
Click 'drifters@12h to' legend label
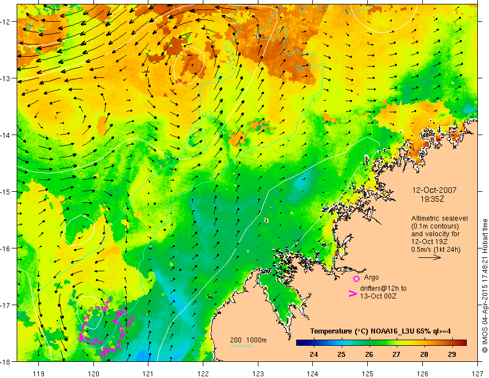pyautogui.click(x=383, y=289)
